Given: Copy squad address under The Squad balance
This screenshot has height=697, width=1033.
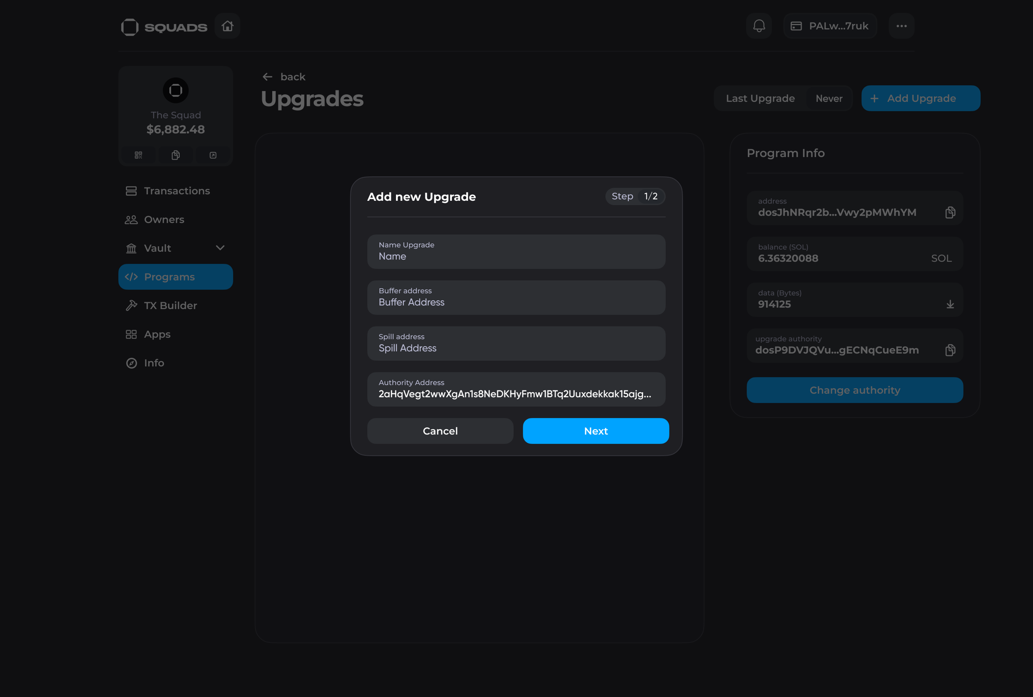Looking at the screenshot, I should pyautogui.click(x=176, y=155).
